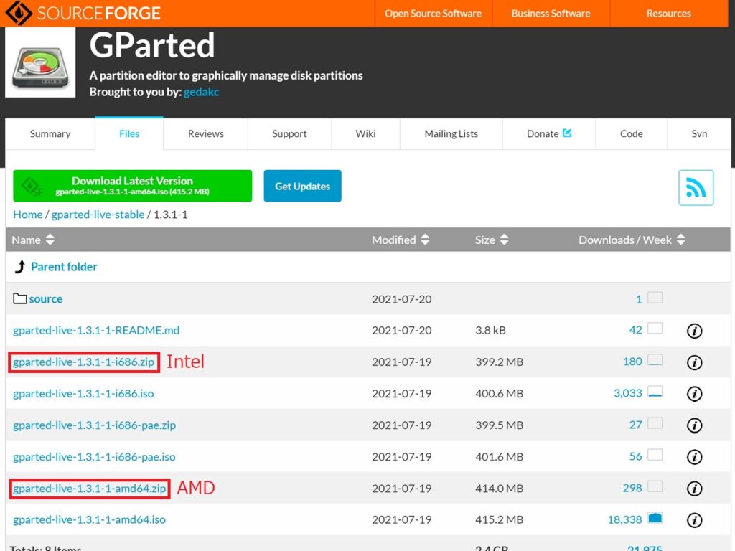Open the RSS feed icon
Viewport: 735px width, 551px height.
pyautogui.click(x=696, y=187)
